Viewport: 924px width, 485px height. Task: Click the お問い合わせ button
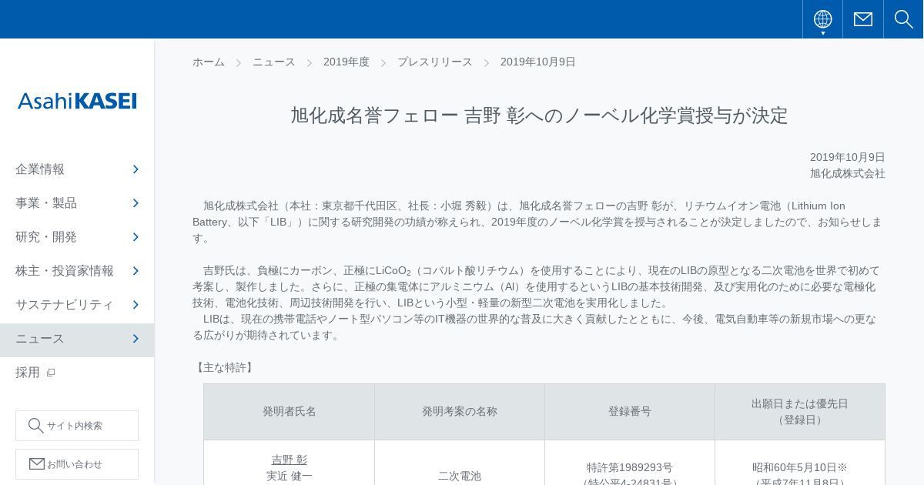click(77, 464)
